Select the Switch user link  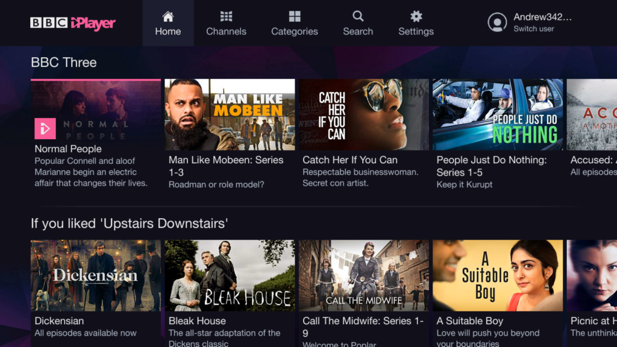coord(533,29)
